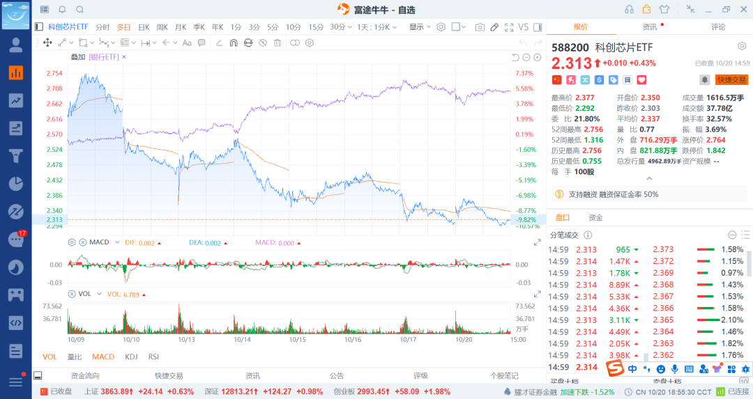Close the MACD indicator with x circle
Image resolution: width=753 pixels, height=399 pixels.
click(x=82, y=242)
